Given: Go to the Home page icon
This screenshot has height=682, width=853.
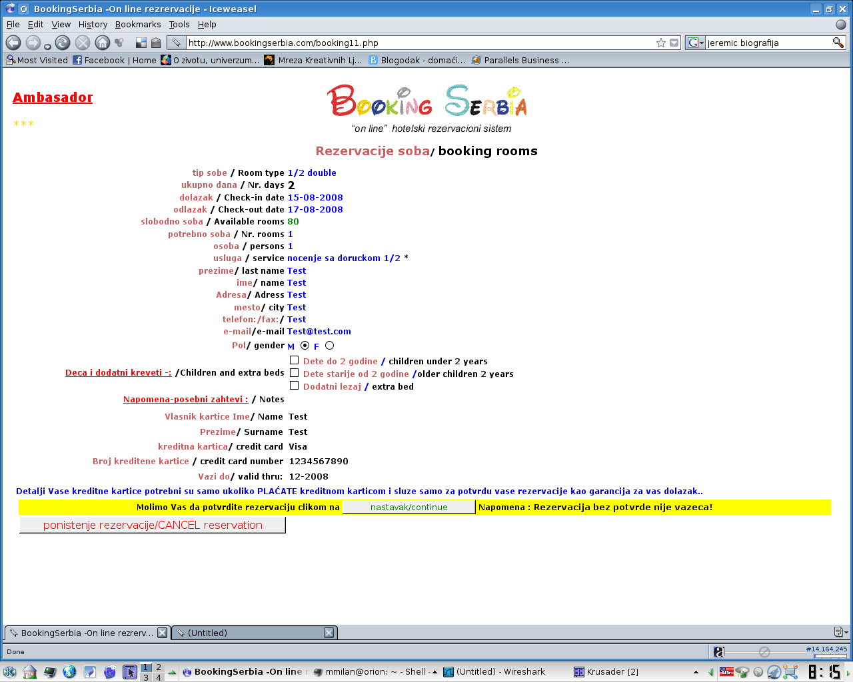Looking at the screenshot, I should click(102, 43).
